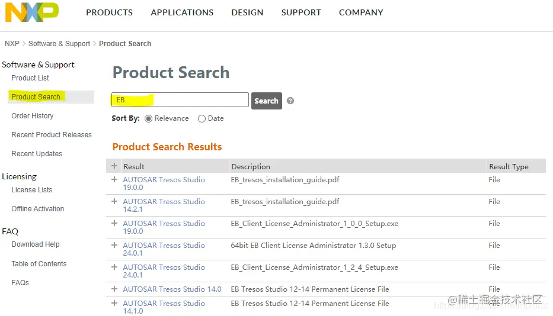Image resolution: width=553 pixels, height=316 pixels.
Task: Open Recent Product Releases page
Action: pyautogui.click(x=52, y=135)
